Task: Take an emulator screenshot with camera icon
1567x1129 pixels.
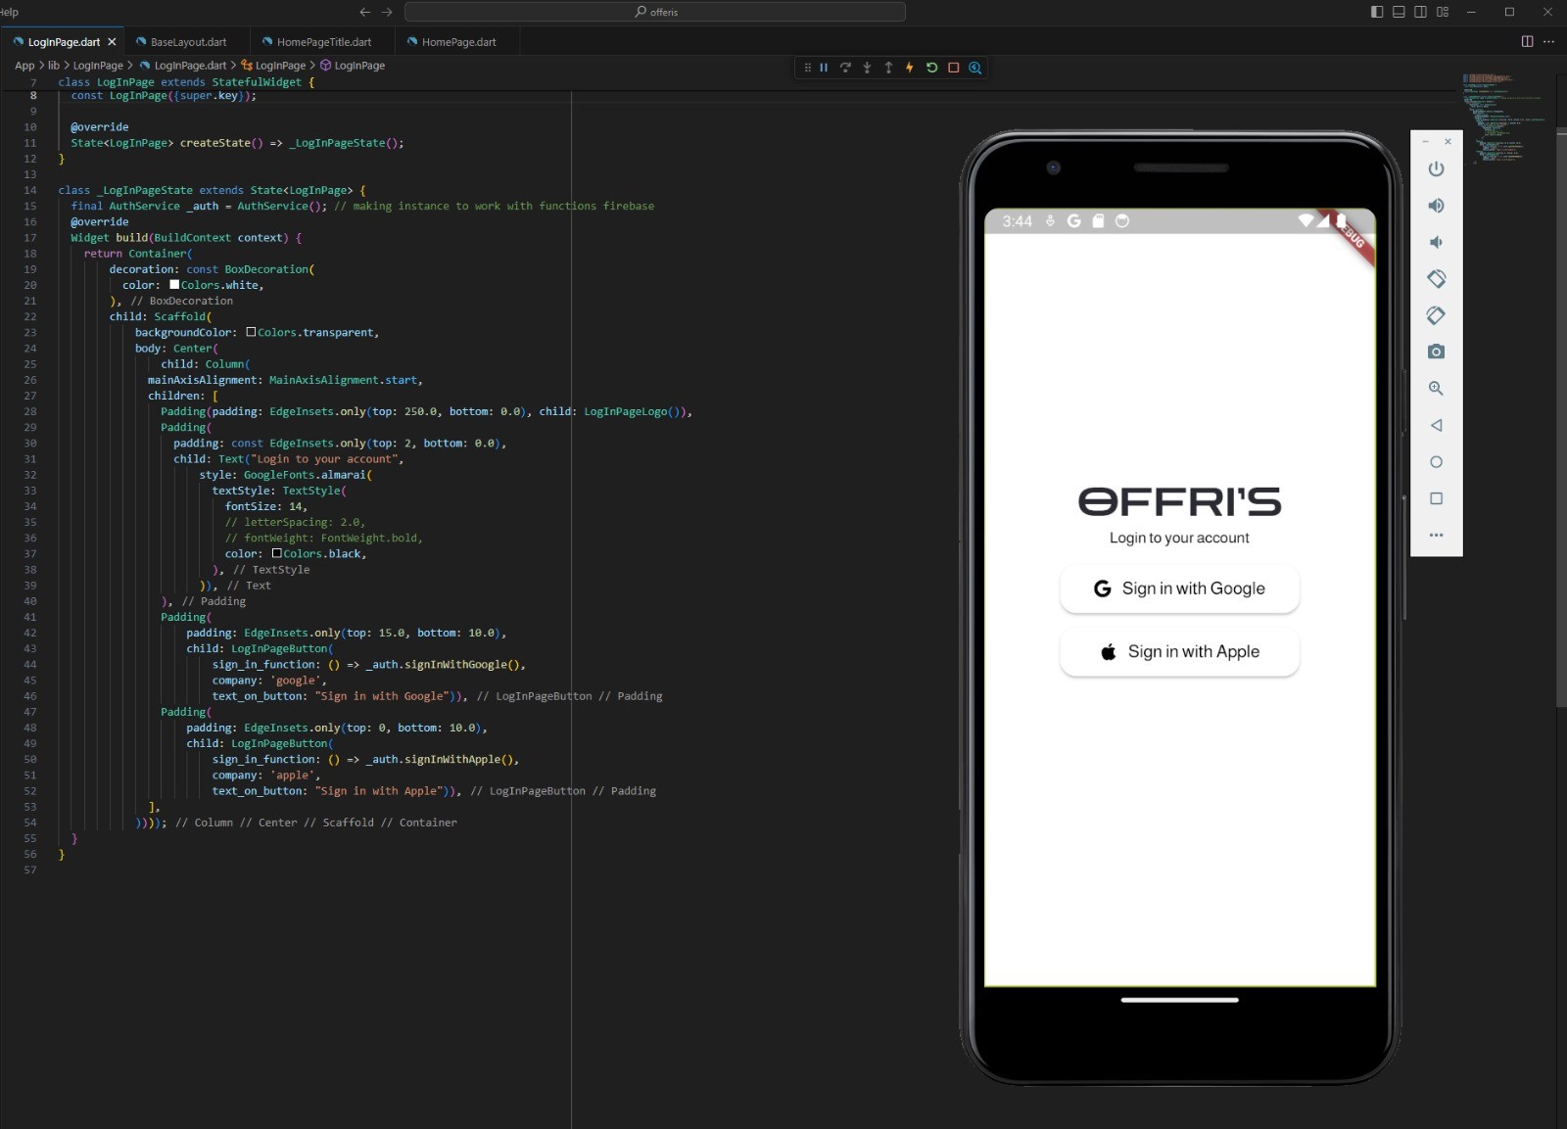Action: pos(1436,352)
